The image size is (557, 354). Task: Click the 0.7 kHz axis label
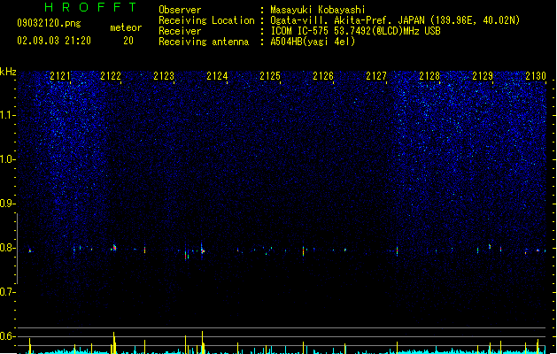click(x=7, y=292)
